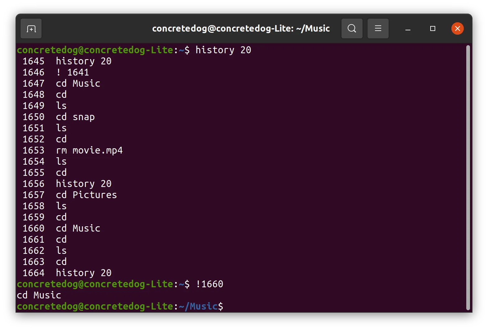Image resolution: width=488 pixels, height=330 pixels.
Task: Click history line 1653 'rm movie.mp4'
Action: [x=73, y=150]
